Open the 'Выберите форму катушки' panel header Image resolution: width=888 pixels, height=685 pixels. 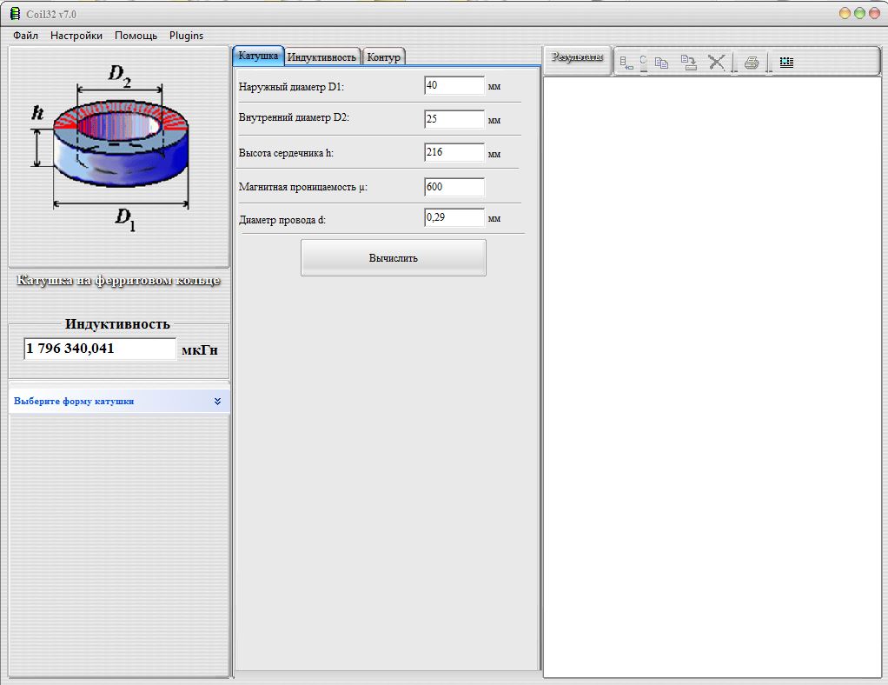pyautogui.click(x=75, y=402)
